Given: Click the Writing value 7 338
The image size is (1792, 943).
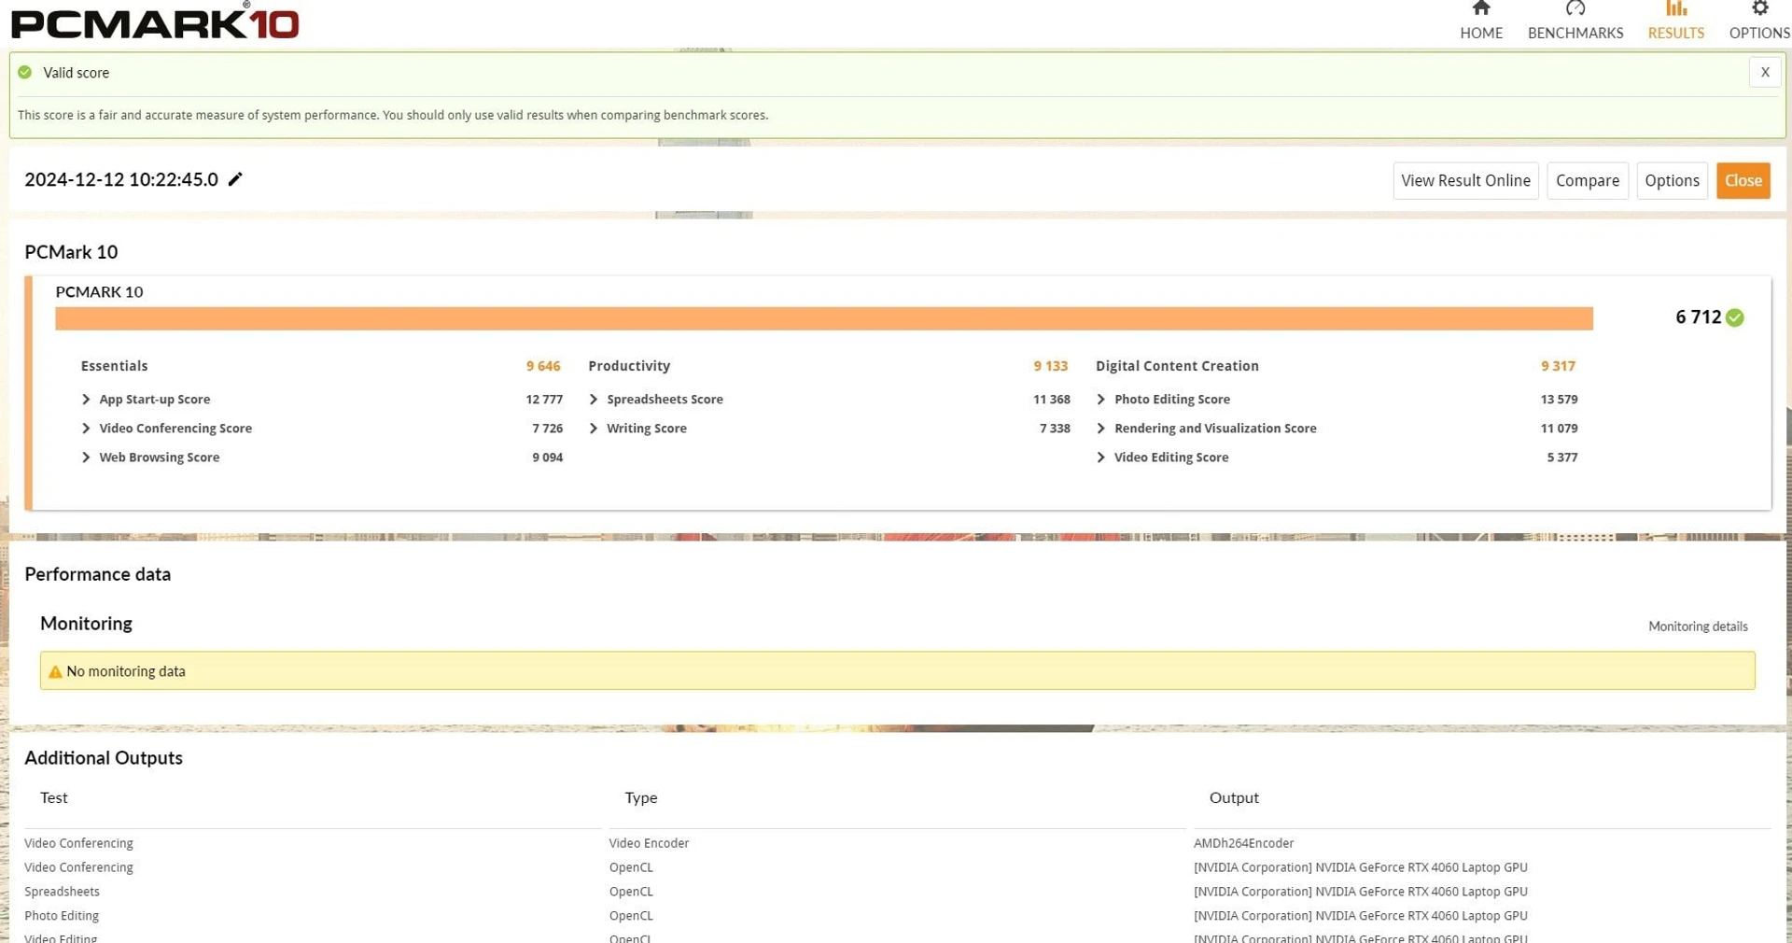Looking at the screenshot, I should (x=1055, y=429).
